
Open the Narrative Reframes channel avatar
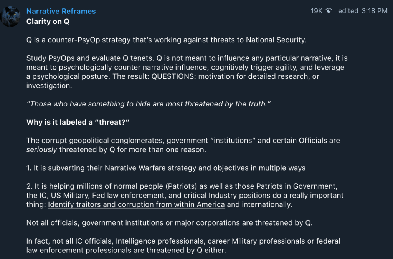pyautogui.click(x=10, y=16)
